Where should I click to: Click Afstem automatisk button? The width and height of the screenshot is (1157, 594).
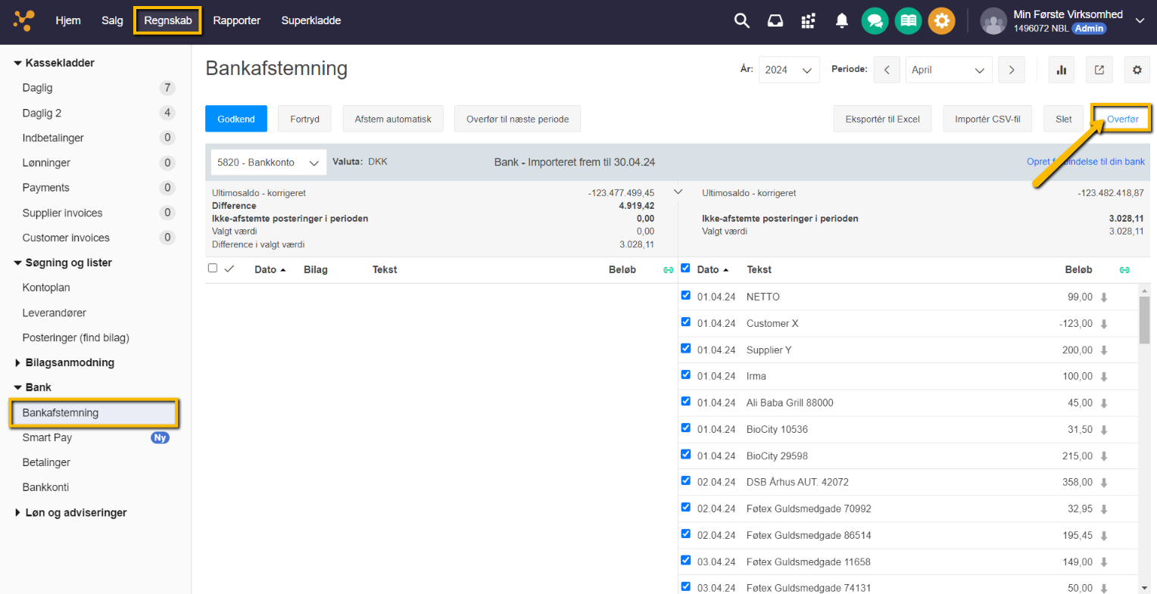(x=392, y=119)
